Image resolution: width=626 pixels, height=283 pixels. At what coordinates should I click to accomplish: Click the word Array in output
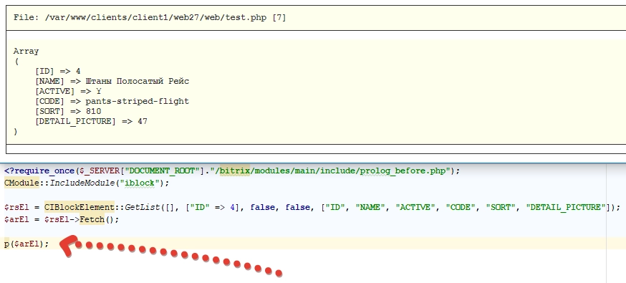tap(26, 51)
